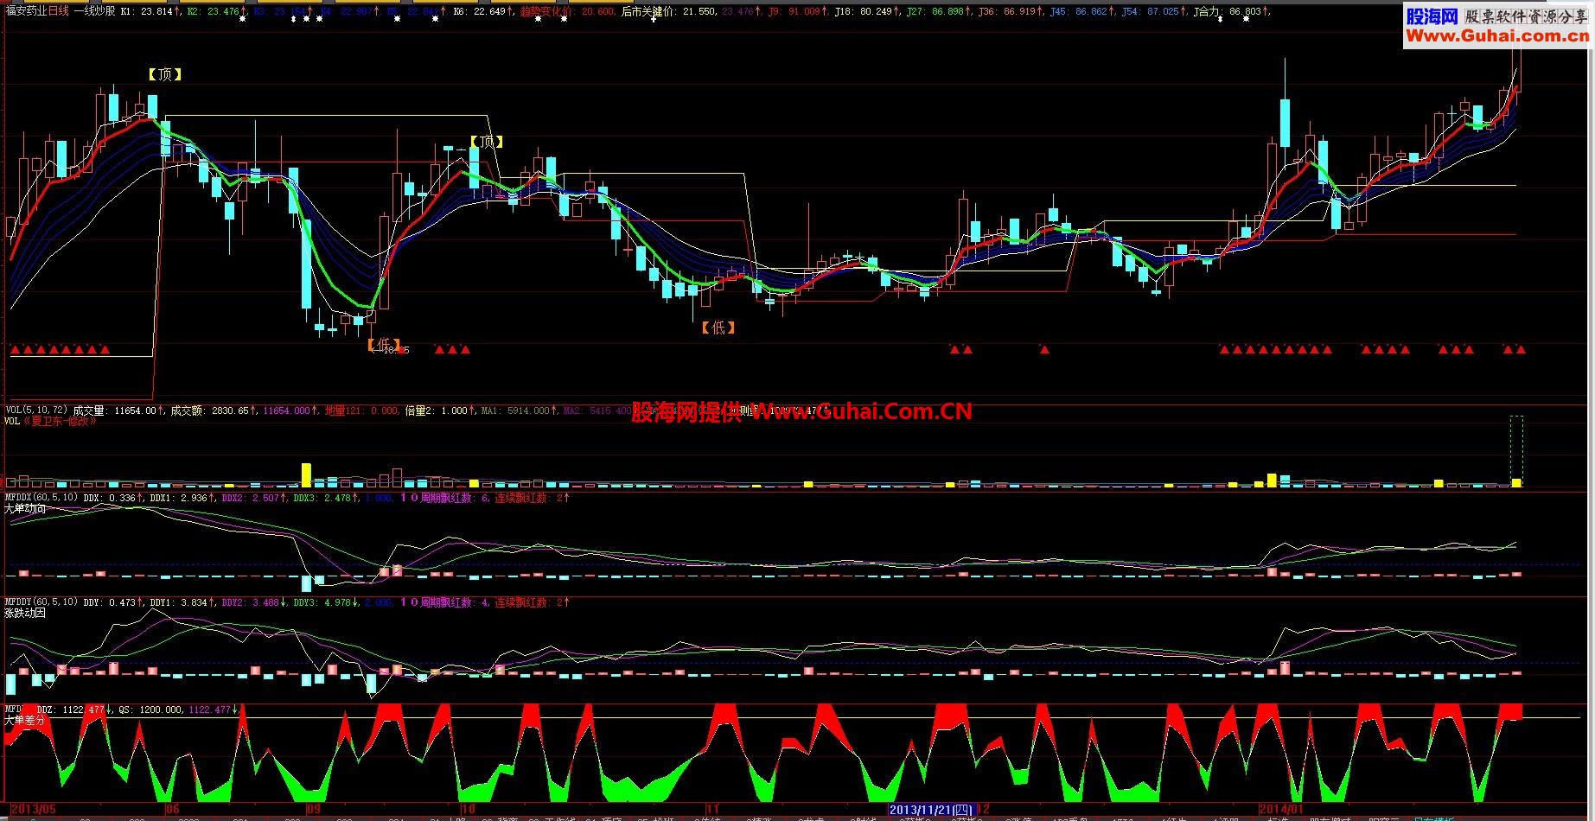Click the orange 【低】 marker near September
Screen dimensions: 1595x821
coord(384,345)
